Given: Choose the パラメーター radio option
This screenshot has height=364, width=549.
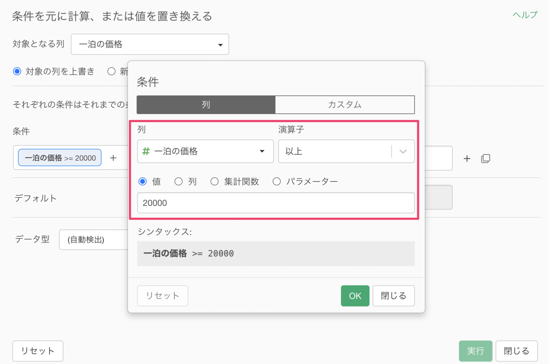Looking at the screenshot, I should 276,181.
